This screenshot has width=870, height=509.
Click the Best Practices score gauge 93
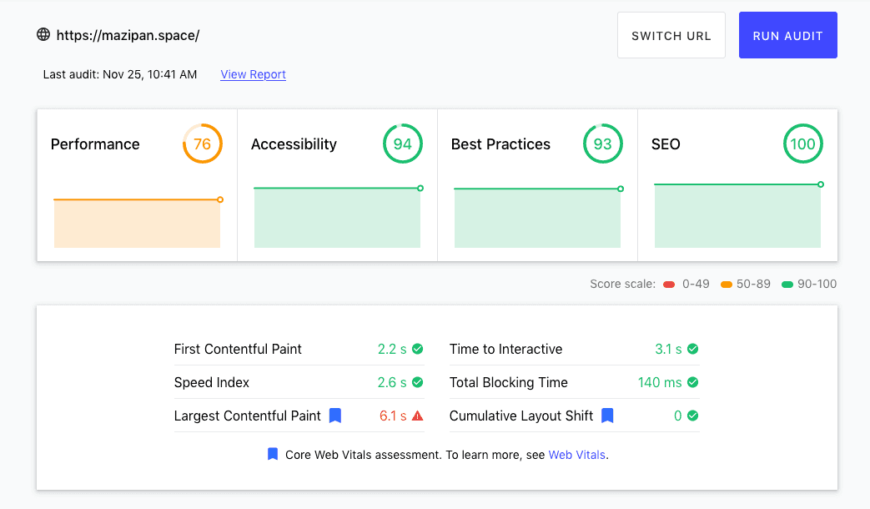coord(602,144)
